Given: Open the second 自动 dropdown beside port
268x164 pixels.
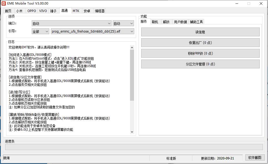Looking at the screenshot, I should [123, 24].
